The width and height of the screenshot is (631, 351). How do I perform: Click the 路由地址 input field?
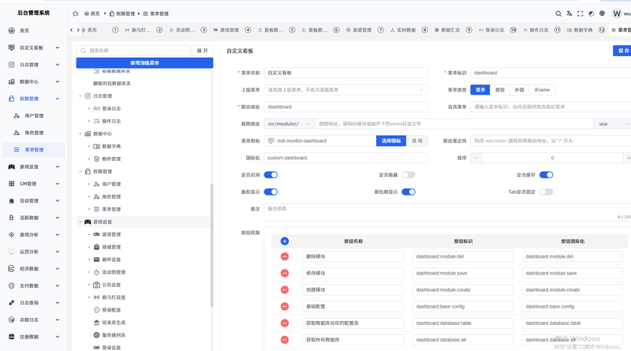(345, 106)
